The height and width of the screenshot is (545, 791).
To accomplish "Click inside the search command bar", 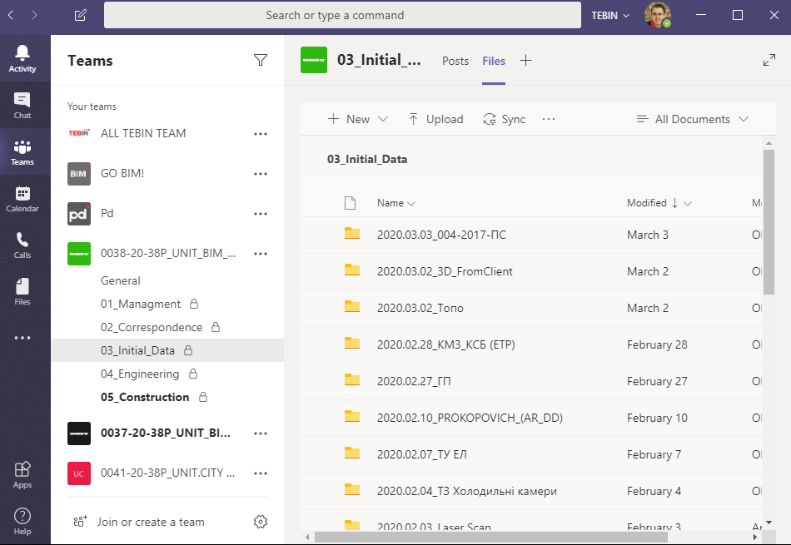I will pos(342,14).
